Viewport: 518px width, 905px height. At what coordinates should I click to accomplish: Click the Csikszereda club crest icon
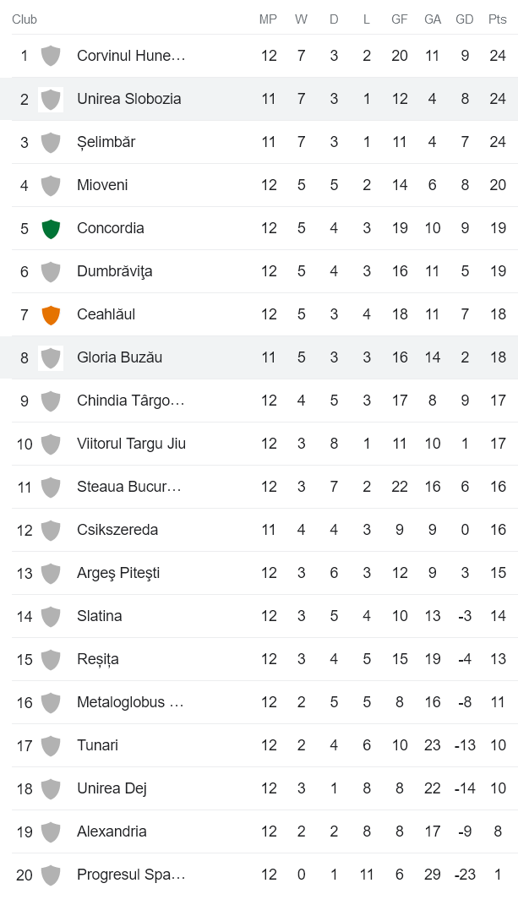(51, 530)
